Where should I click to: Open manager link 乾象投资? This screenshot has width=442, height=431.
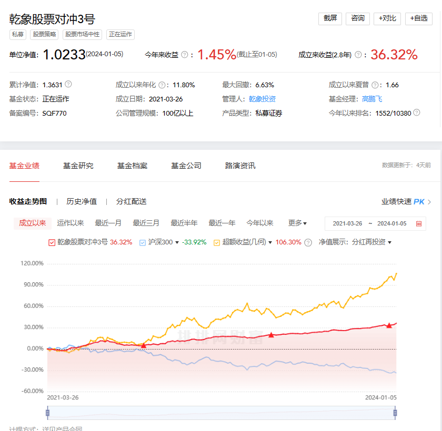click(262, 99)
